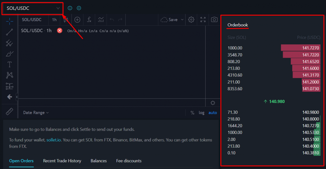Open the Balances tab
The image size is (326, 169).
click(99, 161)
